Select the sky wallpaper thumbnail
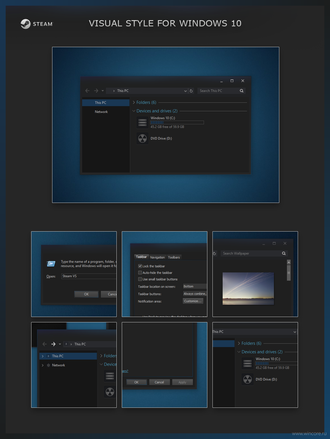 pos(248,289)
